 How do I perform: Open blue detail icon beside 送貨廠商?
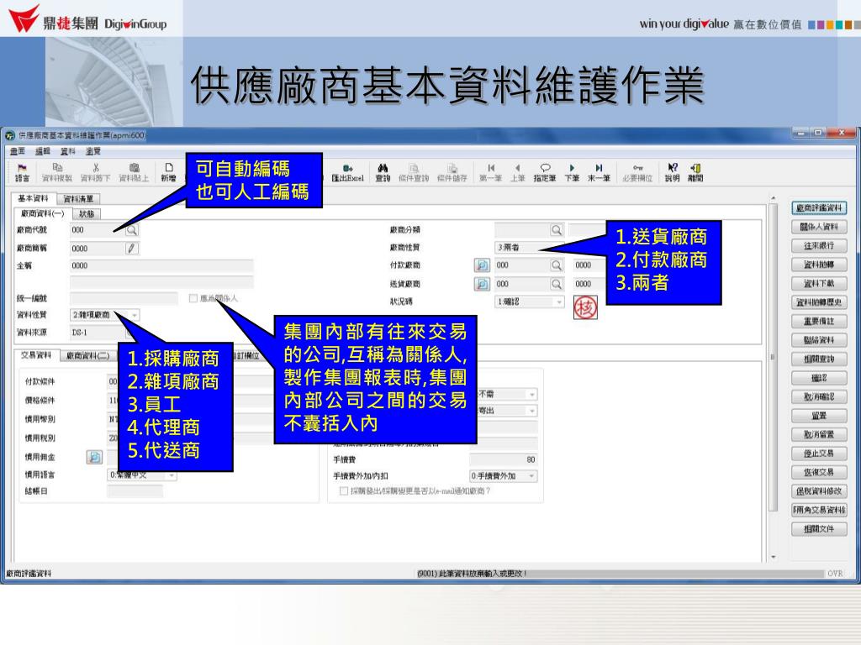click(482, 284)
